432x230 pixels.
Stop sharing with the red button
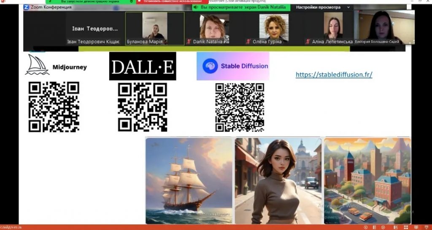tap(172, 2)
